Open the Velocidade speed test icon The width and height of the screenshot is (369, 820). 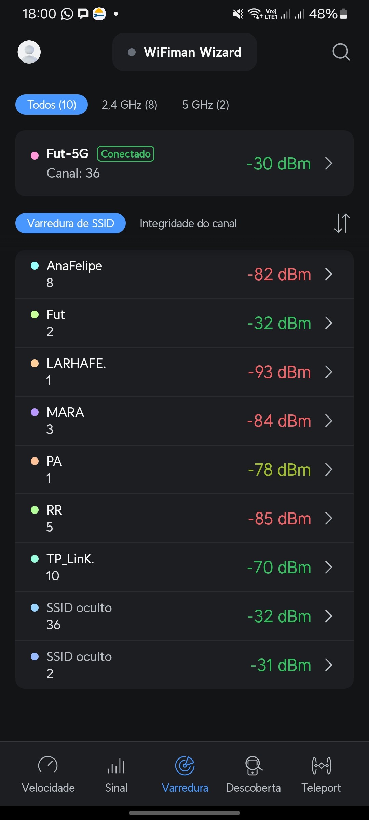pos(48,765)
